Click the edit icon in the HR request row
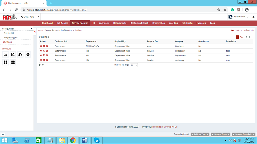The image size is (257, 144). 44,51
